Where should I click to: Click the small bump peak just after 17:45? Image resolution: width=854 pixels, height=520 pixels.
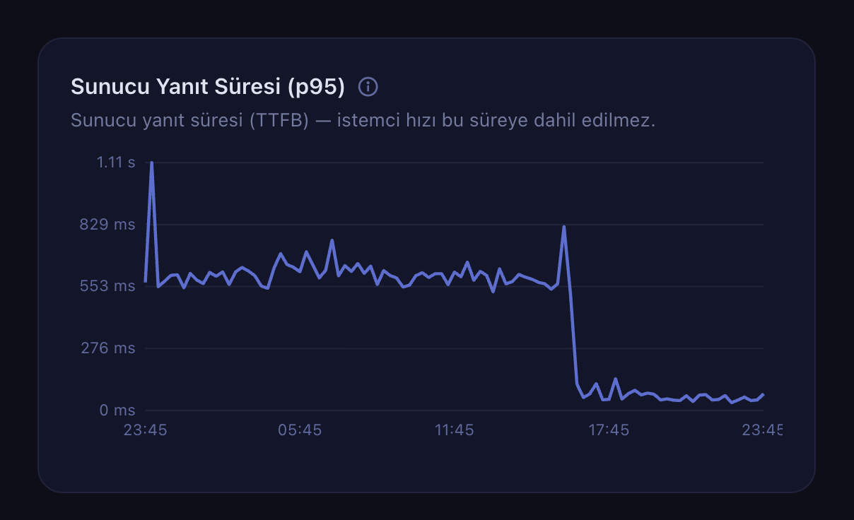(616, 379)
